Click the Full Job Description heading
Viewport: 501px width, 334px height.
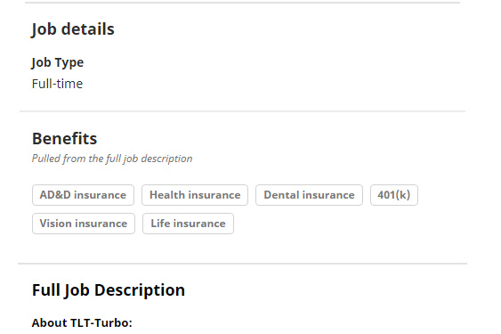(109, 290)
